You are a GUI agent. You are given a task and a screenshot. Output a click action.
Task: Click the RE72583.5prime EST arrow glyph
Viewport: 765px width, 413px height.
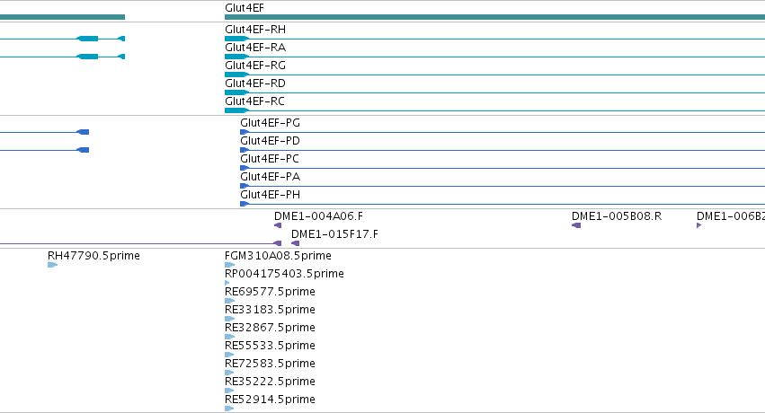point(229,373)
